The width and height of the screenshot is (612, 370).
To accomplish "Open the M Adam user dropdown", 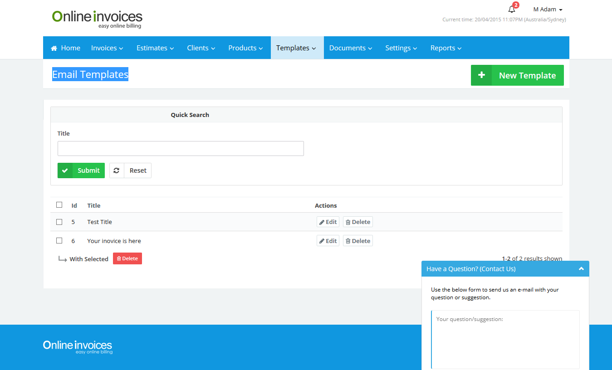I will (x=548, y=10).
